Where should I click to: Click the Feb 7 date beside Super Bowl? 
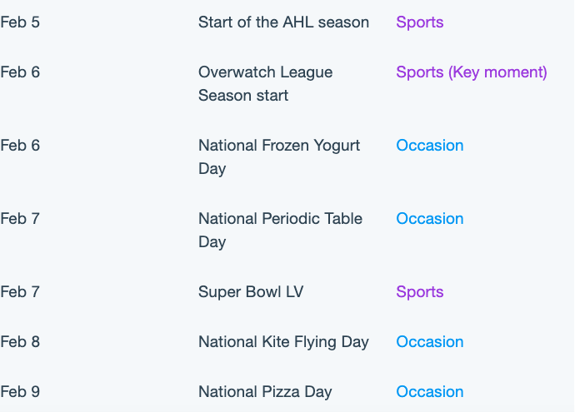coord(20,292)
